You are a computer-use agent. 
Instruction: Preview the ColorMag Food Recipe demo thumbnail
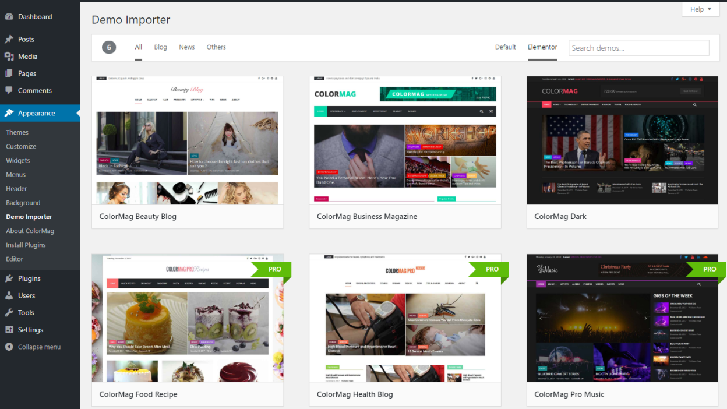[x=188, y=318]
